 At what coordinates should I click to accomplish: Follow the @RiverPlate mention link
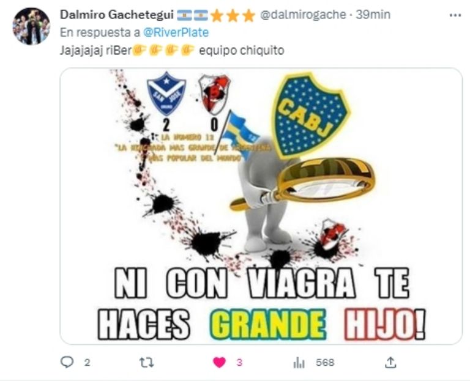(x=176, y=32)
